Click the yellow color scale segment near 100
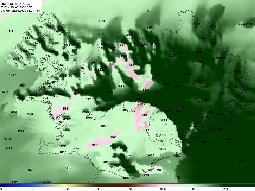The height and width of the screenshot is (191, 255). pos(65,185)
